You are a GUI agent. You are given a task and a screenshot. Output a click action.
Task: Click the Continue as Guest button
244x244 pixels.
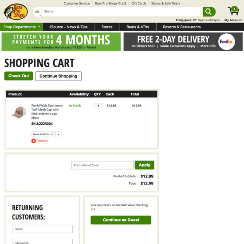click(x=121, y=220)
